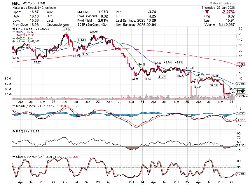This screenshot has width=248, height=185.
Task: Click the volume bars icon in legend
Action: (x=13, y=42)
